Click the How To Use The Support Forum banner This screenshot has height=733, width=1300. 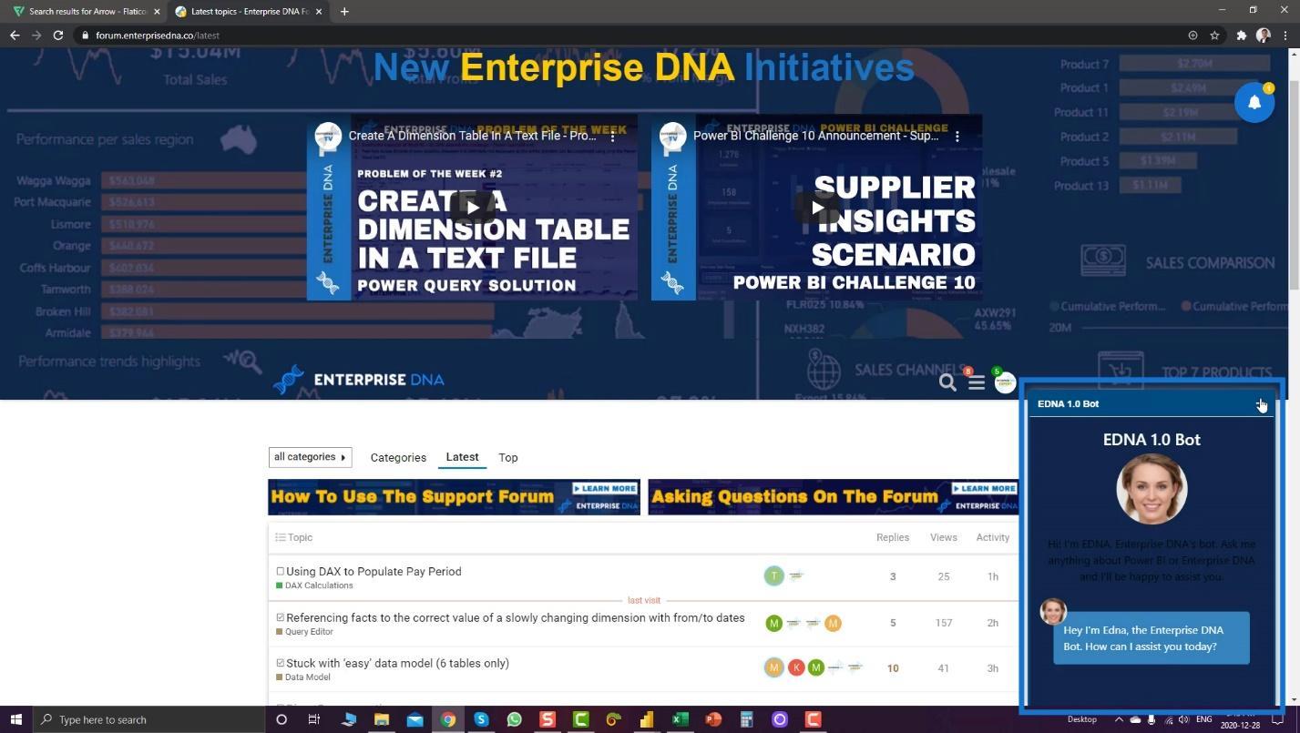pyautogui.click(x=454, y=497)
